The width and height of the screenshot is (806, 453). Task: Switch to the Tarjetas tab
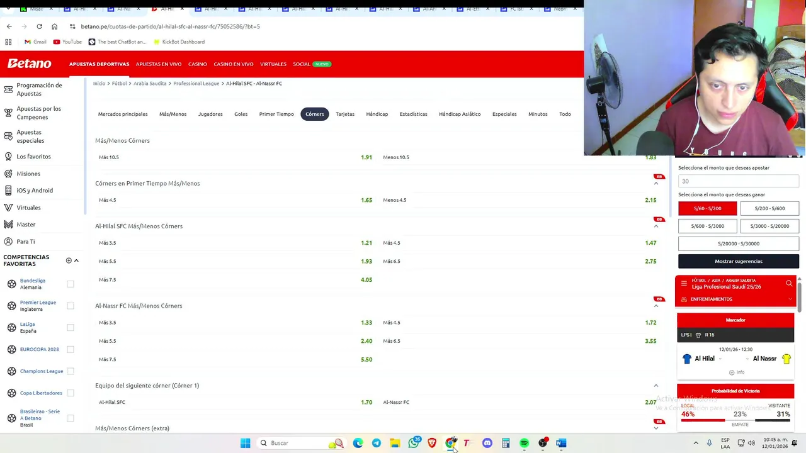pos(345,114)
